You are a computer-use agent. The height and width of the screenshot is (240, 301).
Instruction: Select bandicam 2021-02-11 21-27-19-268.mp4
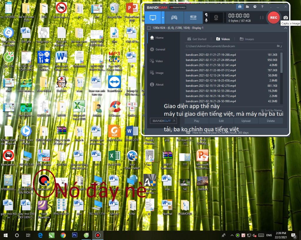click(x=232, y=55)
